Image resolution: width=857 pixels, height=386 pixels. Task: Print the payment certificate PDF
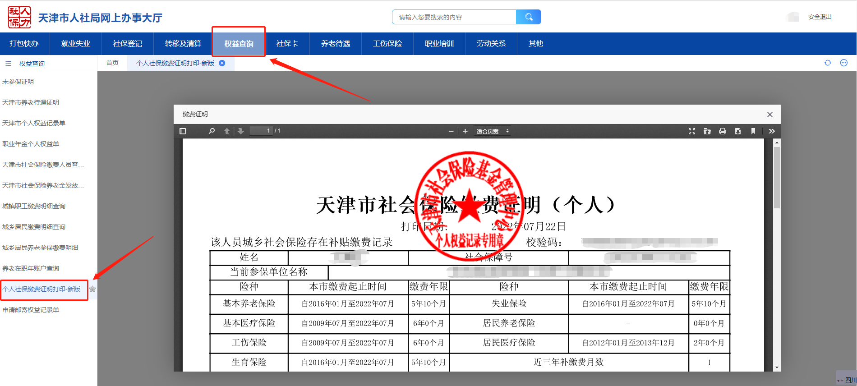(723, 131)
